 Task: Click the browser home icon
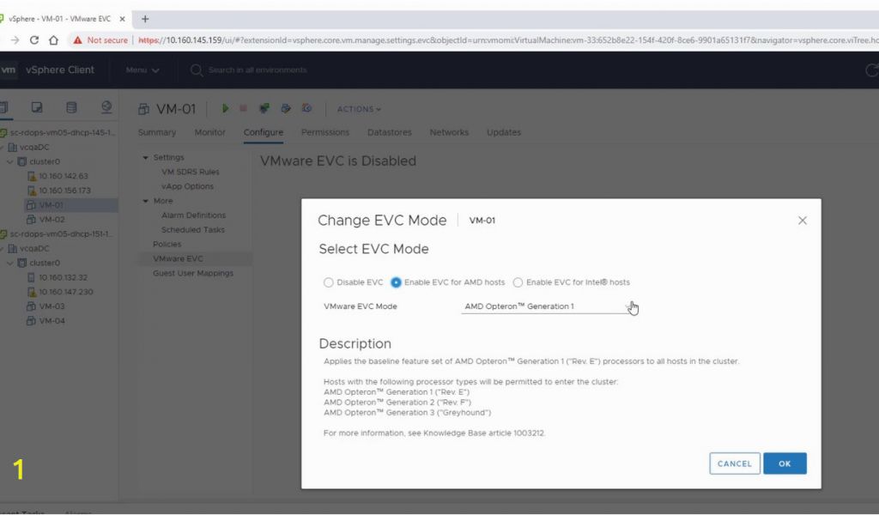(x=53, y=39)
